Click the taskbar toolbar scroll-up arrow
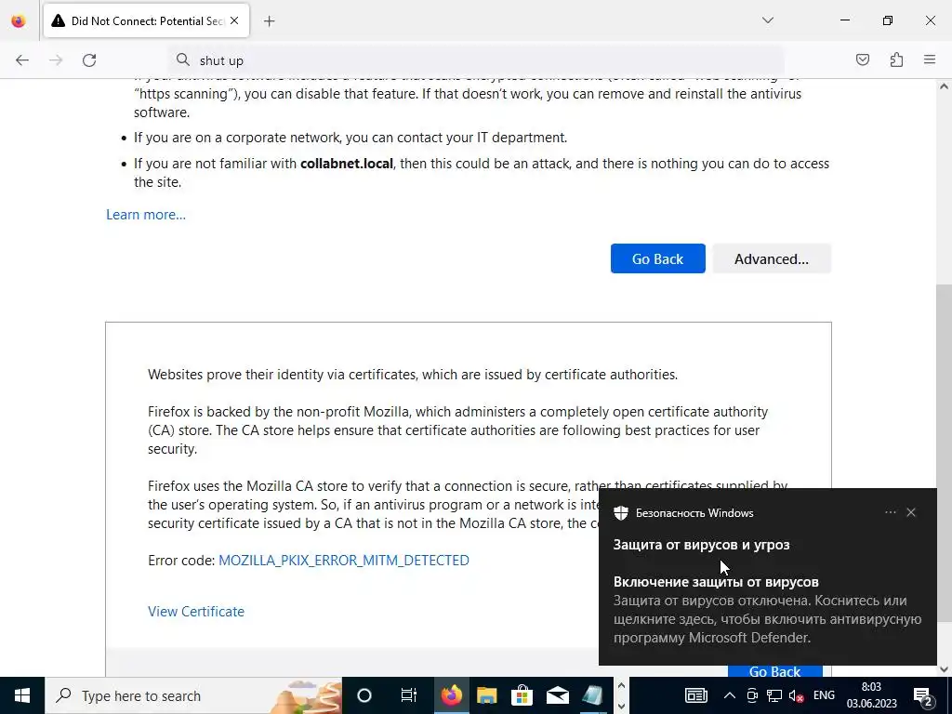 click(620, 685)
